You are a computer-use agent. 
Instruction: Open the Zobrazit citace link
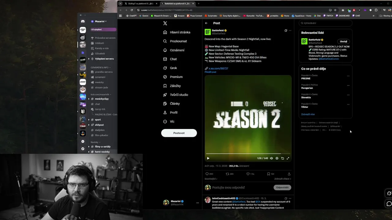tap(282, 179)
